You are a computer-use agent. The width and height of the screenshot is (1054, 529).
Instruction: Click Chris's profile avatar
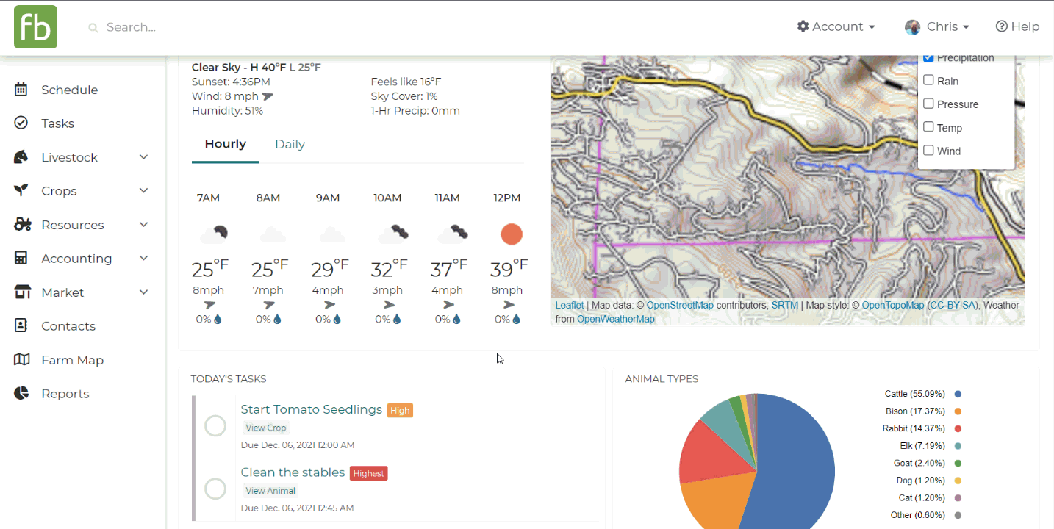click(913, 27)
